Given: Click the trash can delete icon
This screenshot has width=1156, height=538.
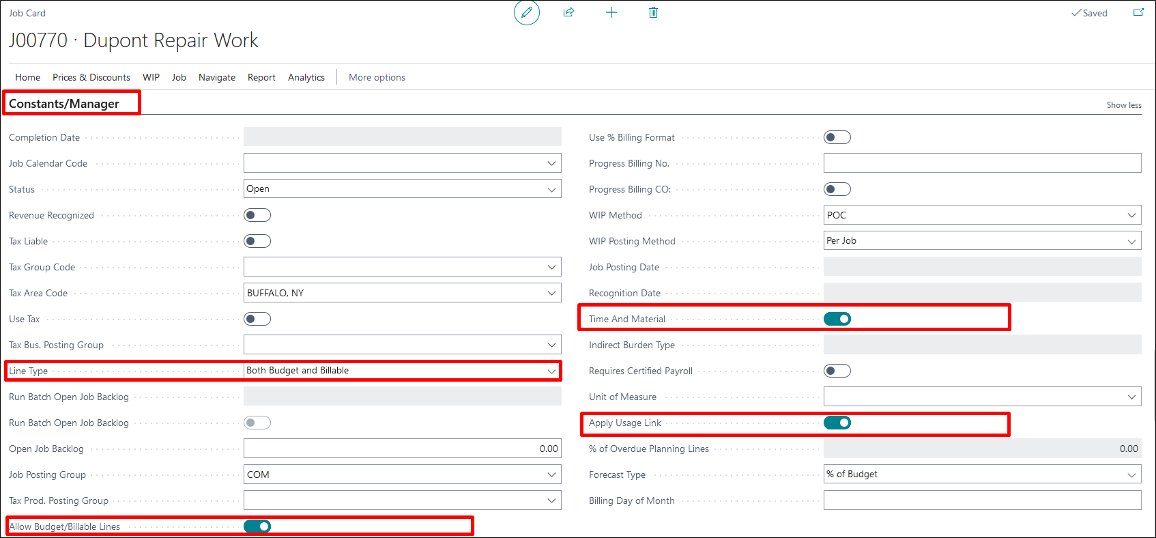Looking at the screenshot, I should [653, 12].
